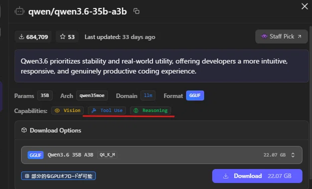Copy the model name qwen/qwen3.6-35b-a3b

136,11
